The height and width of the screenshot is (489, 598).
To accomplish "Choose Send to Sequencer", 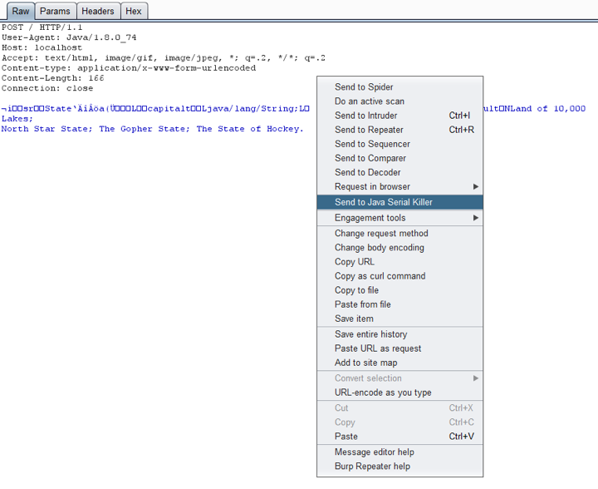I will (x=372, y=144).
